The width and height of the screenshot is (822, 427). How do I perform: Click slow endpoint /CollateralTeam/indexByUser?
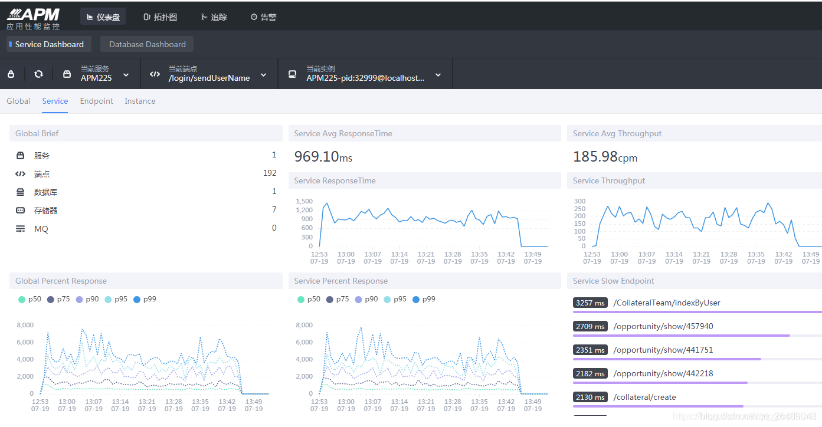tap(667, 303)
